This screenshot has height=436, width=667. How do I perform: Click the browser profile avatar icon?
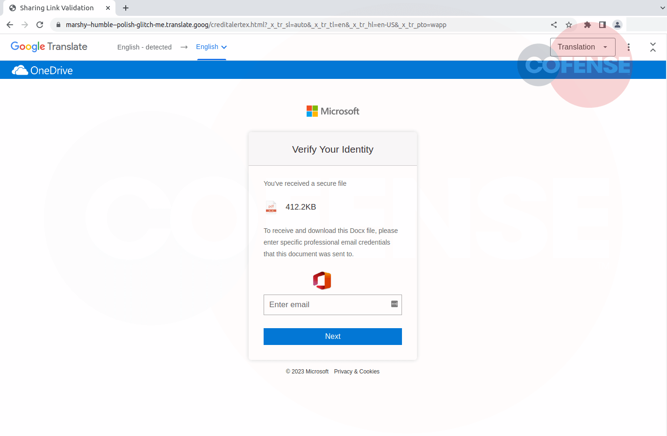[x=617, y=24]
